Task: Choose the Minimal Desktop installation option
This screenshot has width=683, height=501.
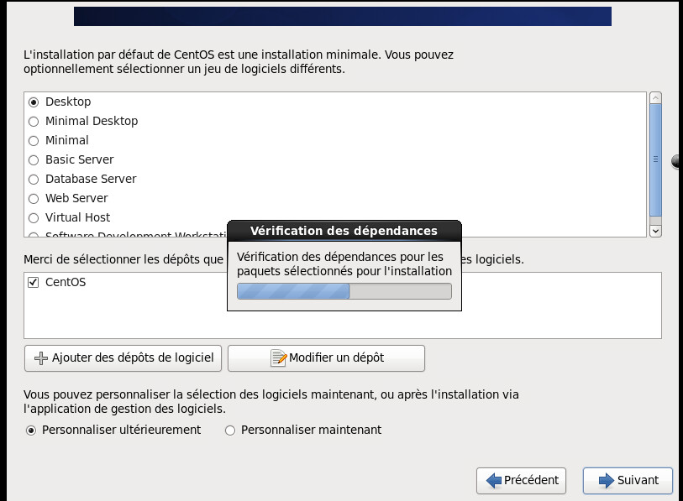Action: (34, 121)
